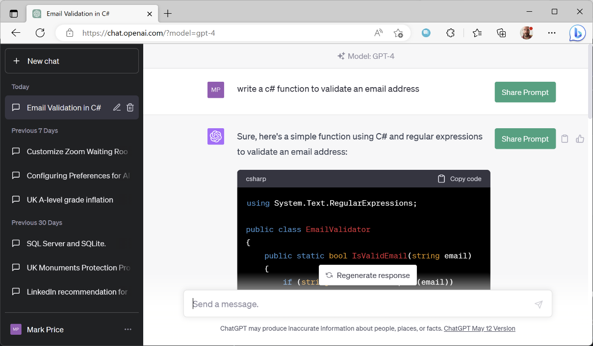593x346 pixels.
Task: Go back to the previous page
Action: click(x=16, y=33)
